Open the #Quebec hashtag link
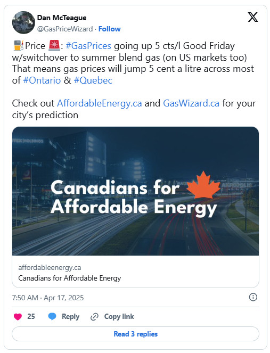Image resolution: width=270 pixels, height=353 pixels. (x=93, y=80)
